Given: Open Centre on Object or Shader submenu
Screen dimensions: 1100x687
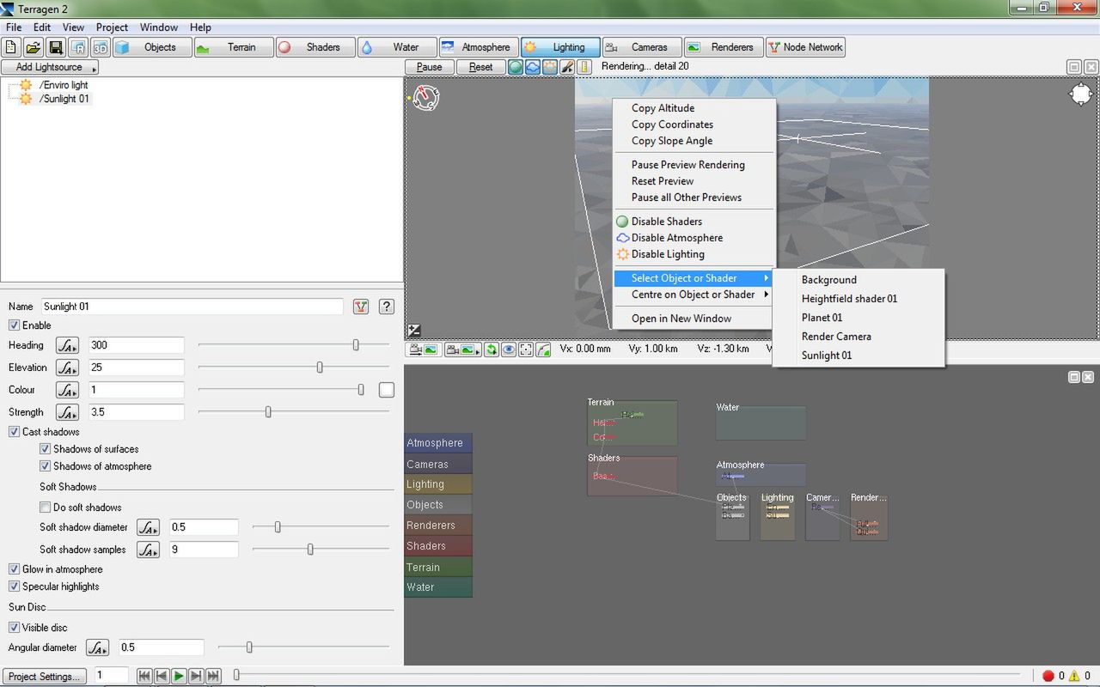Looking at the screenshot, I should point(694,295).
